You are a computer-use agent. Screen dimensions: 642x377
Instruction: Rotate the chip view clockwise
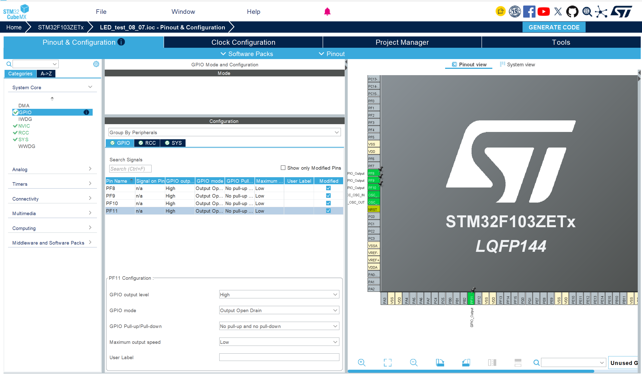click(440, 362)
